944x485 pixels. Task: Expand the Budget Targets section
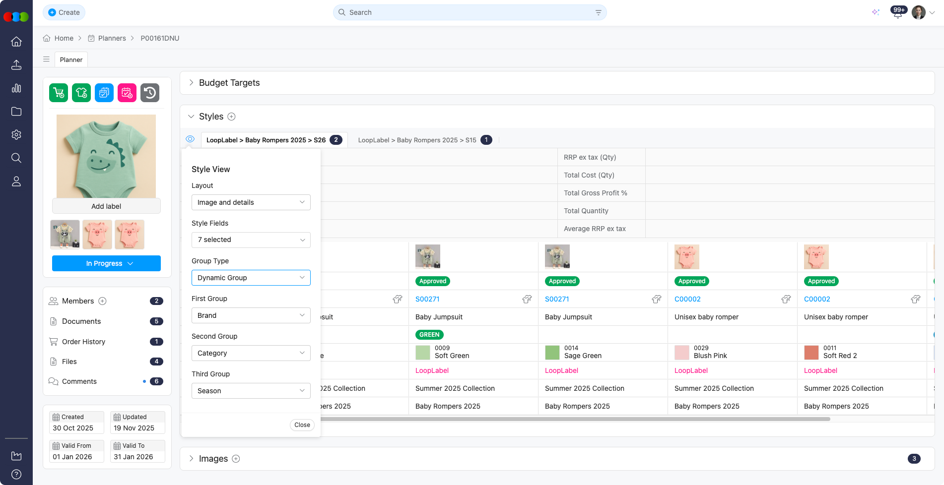(x=191, y=83)
